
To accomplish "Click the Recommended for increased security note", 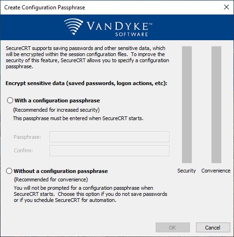I will tap(56, 110).
